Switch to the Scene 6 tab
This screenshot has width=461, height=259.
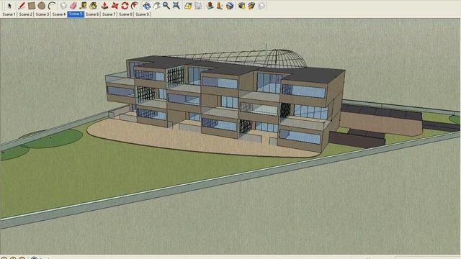[92, 14]
